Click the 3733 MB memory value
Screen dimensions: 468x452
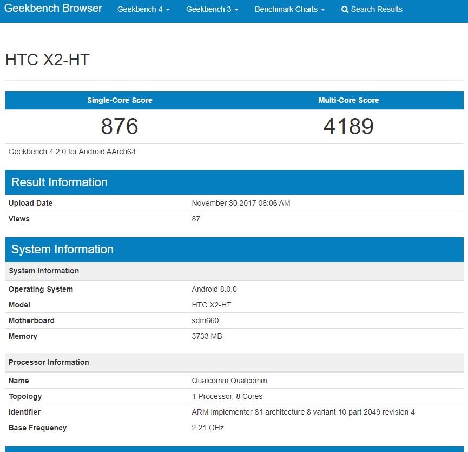[x=207, y=336]
